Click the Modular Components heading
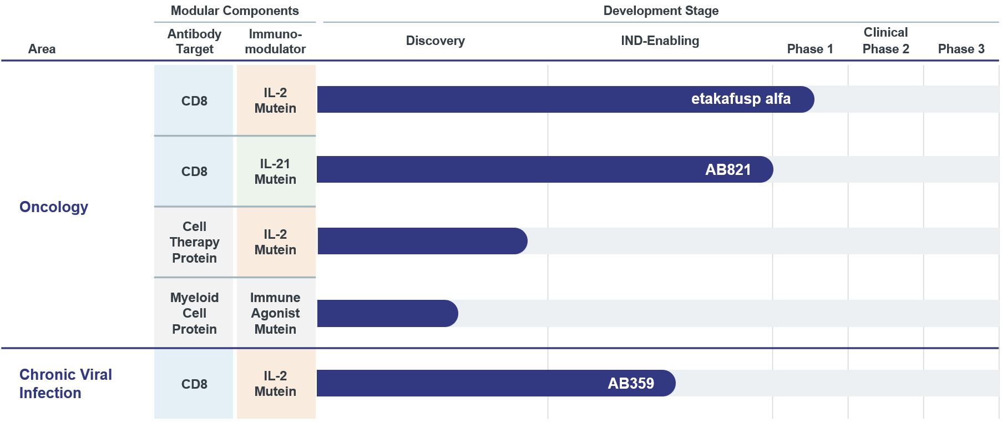Screen dimensions: 1002x422 235,11
